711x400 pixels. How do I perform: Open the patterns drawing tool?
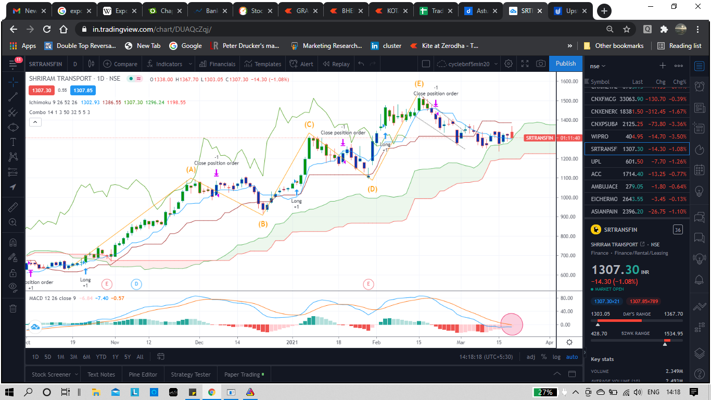(x=13, y=157)
